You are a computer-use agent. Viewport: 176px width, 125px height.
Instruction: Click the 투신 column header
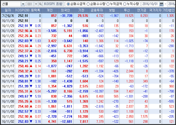click(127, 10)
